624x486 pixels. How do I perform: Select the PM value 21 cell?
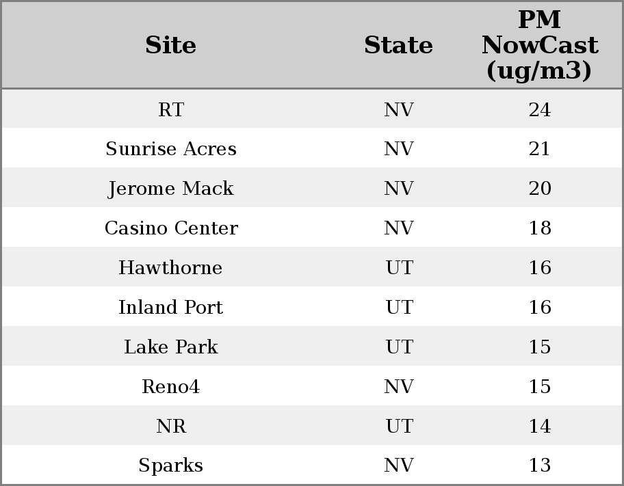click(539, 149)
